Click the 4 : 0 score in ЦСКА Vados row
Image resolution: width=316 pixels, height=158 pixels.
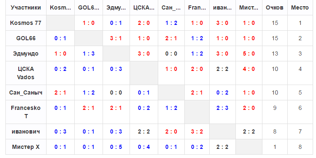(249, 69)
